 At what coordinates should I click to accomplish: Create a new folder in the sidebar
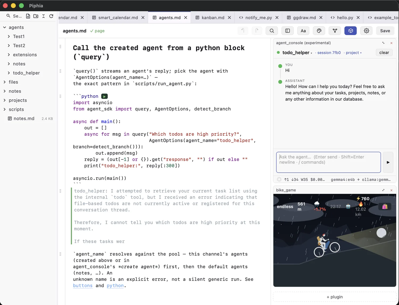click(x=36, y=16)
